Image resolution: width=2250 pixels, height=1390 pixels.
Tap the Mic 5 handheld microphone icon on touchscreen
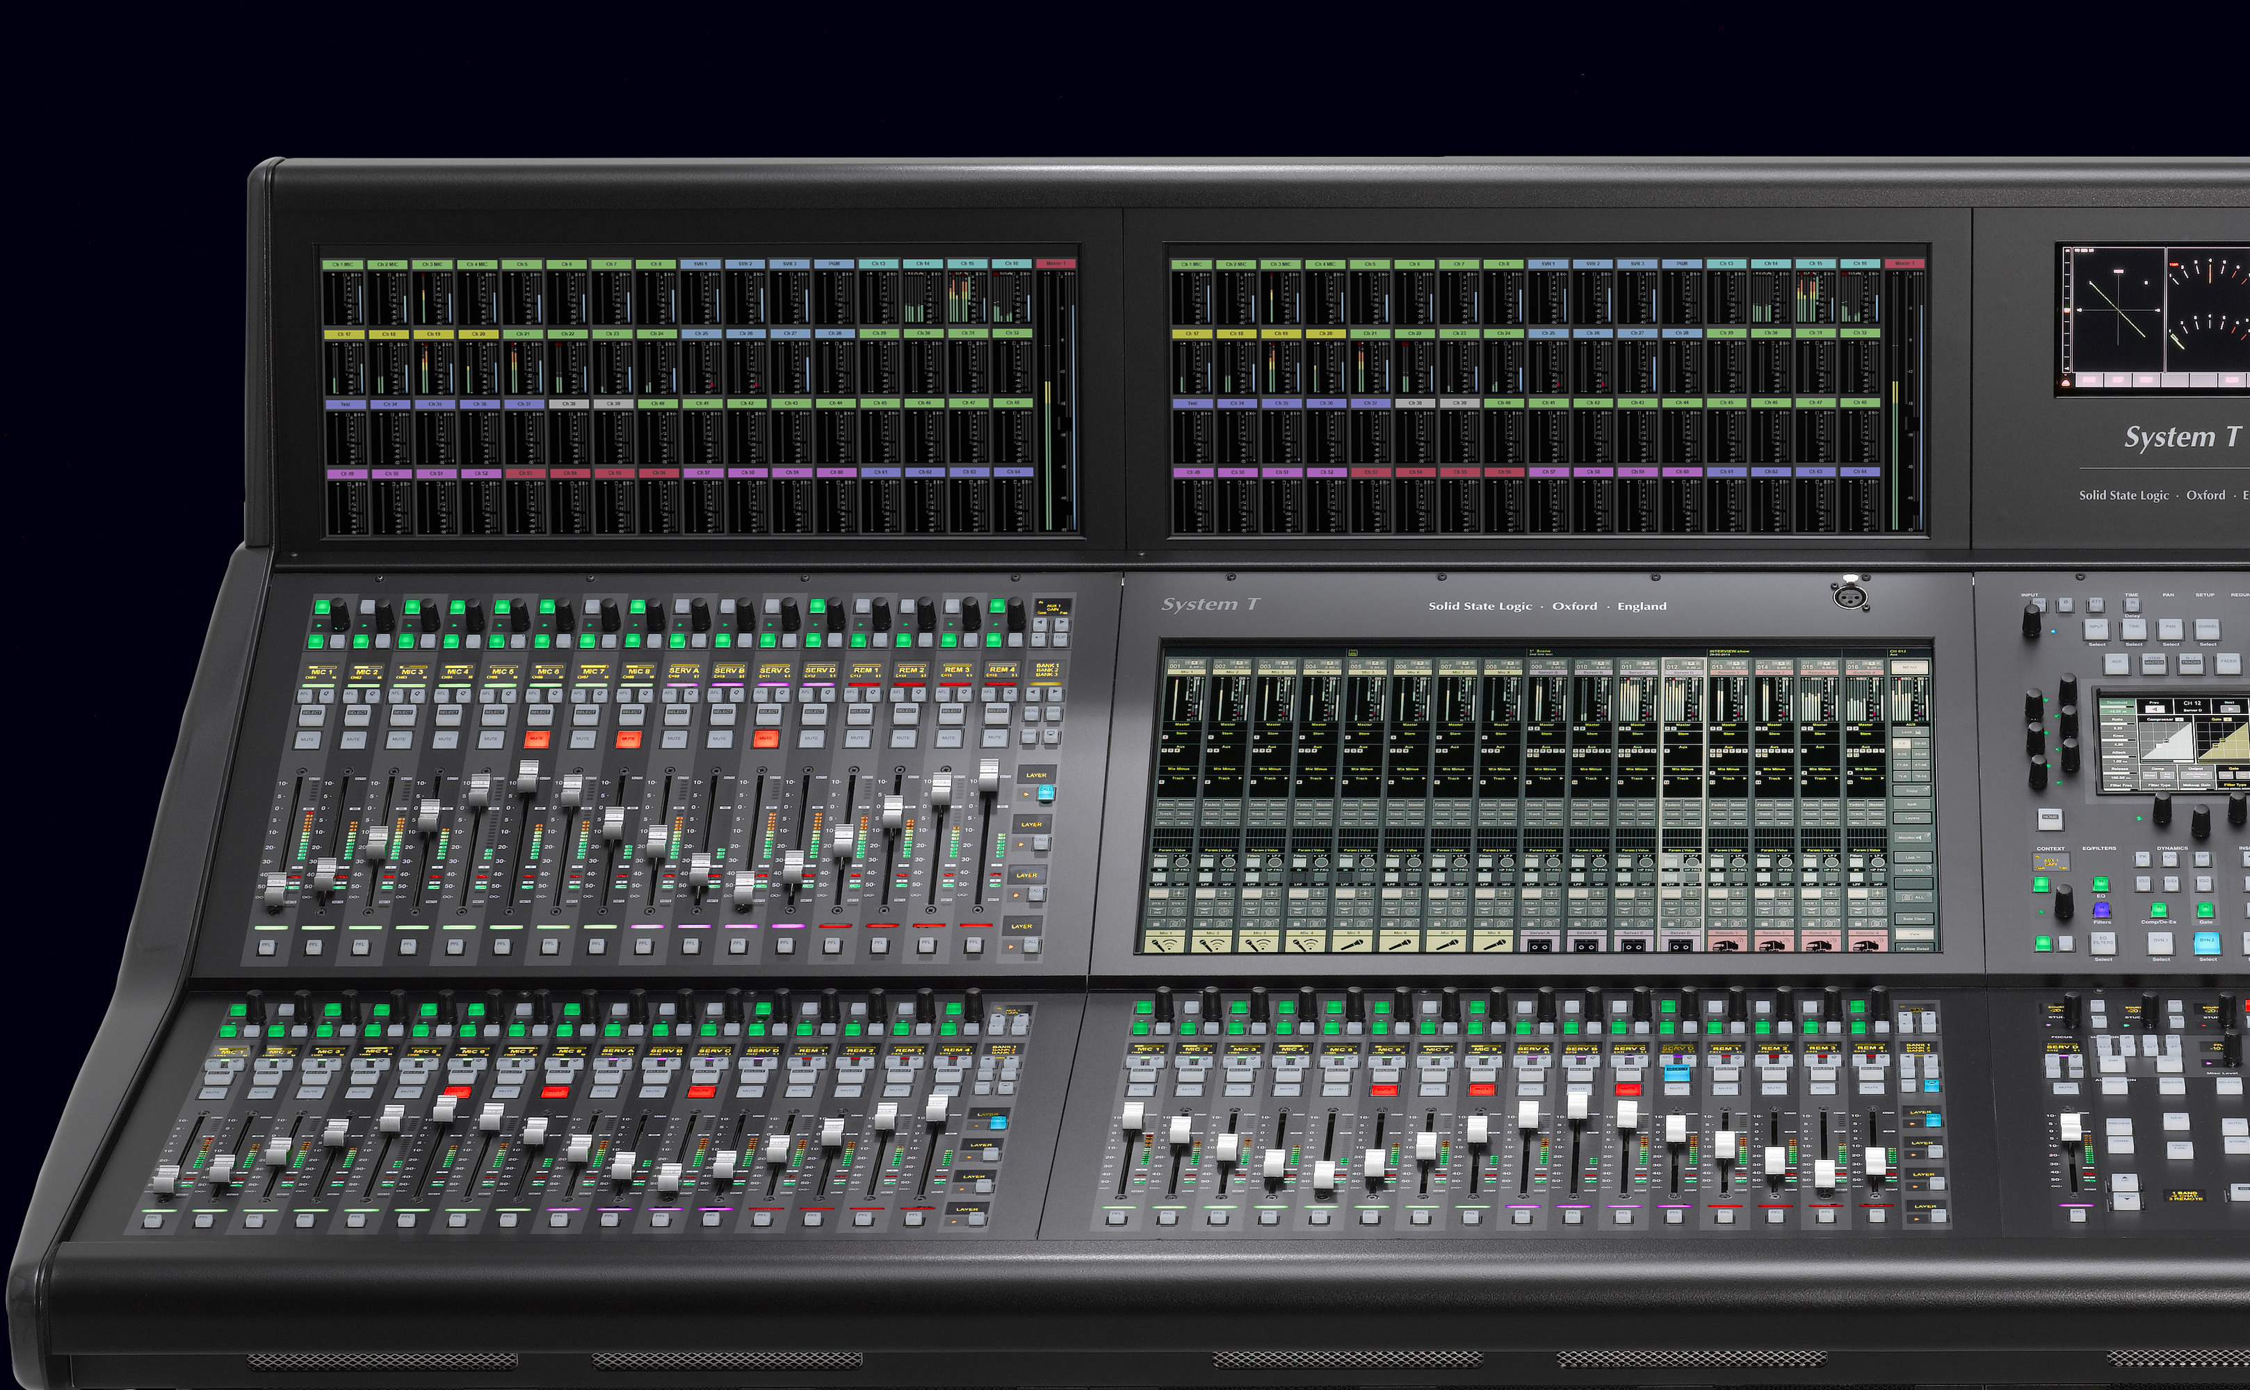(x=1354, y=944)
